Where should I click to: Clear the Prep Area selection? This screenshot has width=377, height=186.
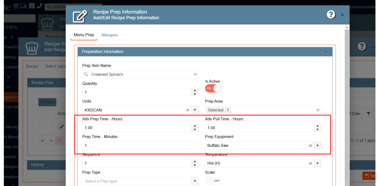pyautogui.click(x=318, y=110)
